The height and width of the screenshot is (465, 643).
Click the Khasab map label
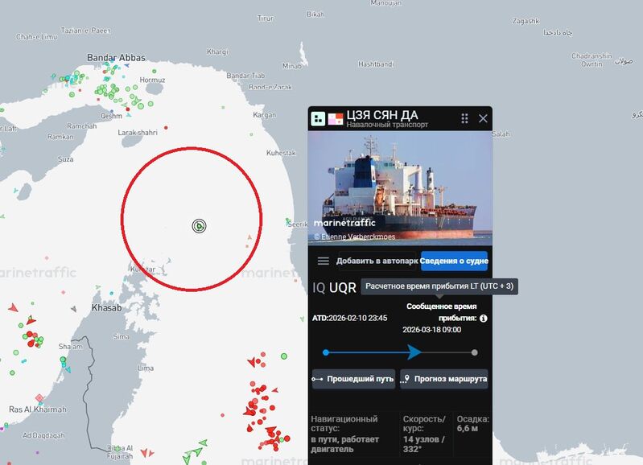tap(106, 307)
